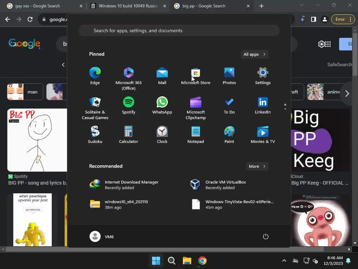
Task: Open notification bell
Action: tap(349, 261)
